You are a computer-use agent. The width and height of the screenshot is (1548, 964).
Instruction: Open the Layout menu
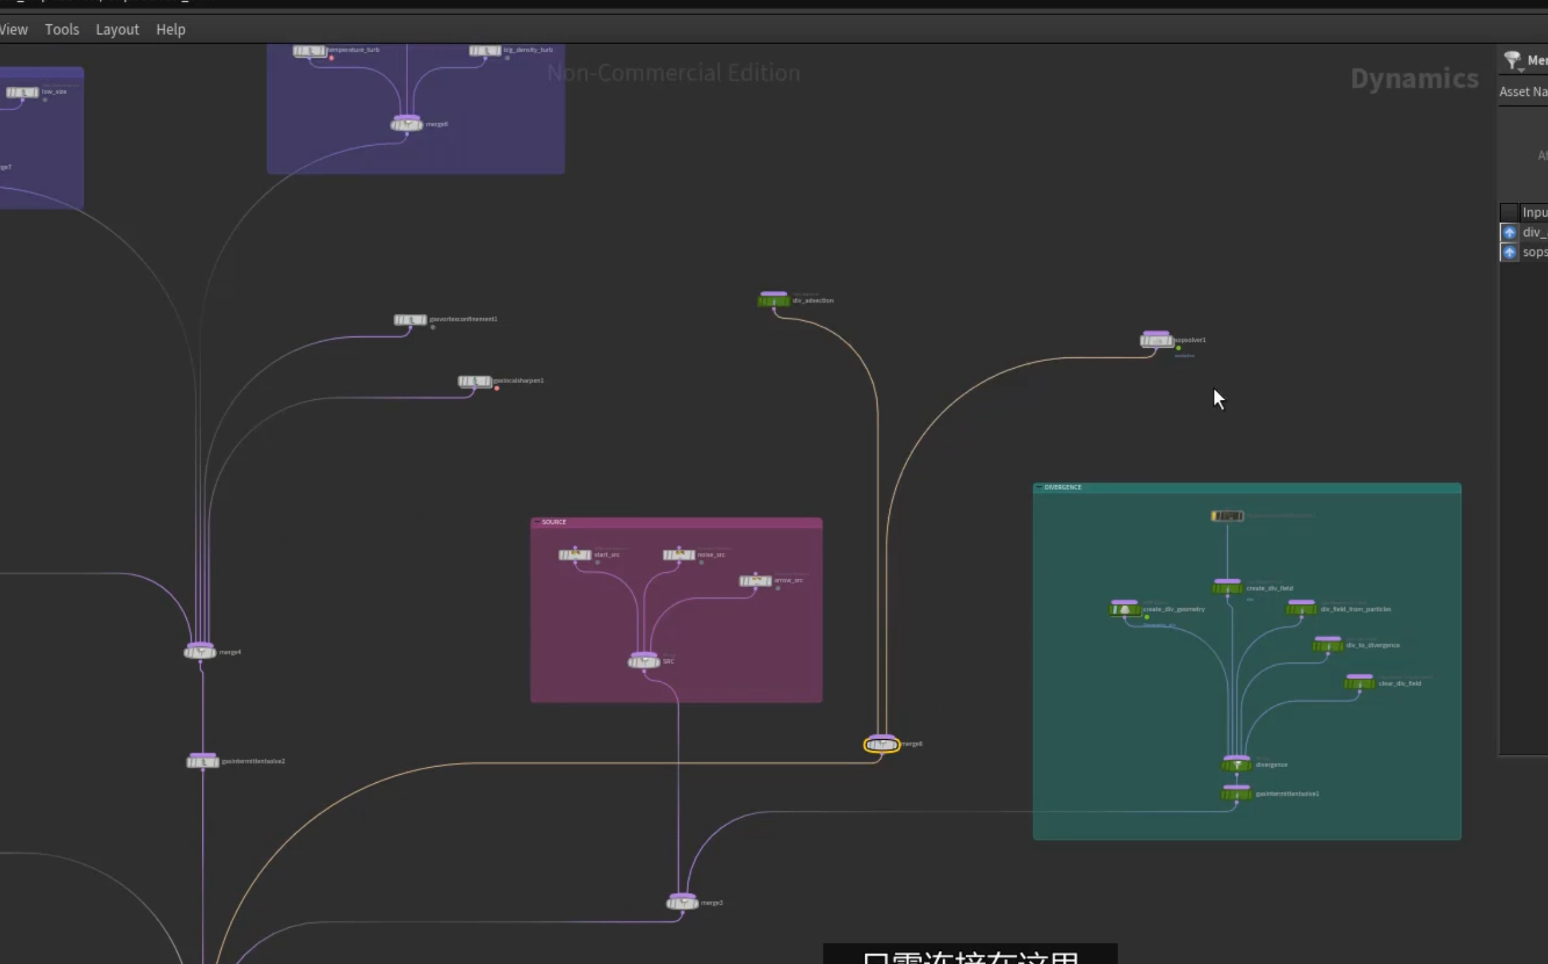117,29
